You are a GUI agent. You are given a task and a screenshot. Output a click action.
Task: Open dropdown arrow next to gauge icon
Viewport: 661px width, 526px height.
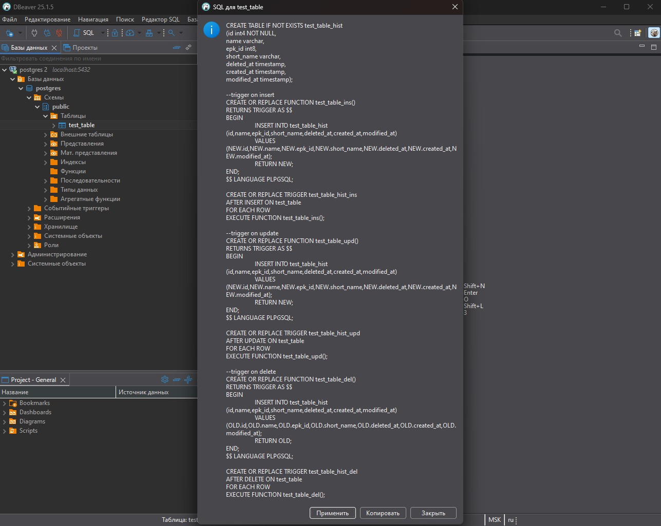(x=139, y=33)
